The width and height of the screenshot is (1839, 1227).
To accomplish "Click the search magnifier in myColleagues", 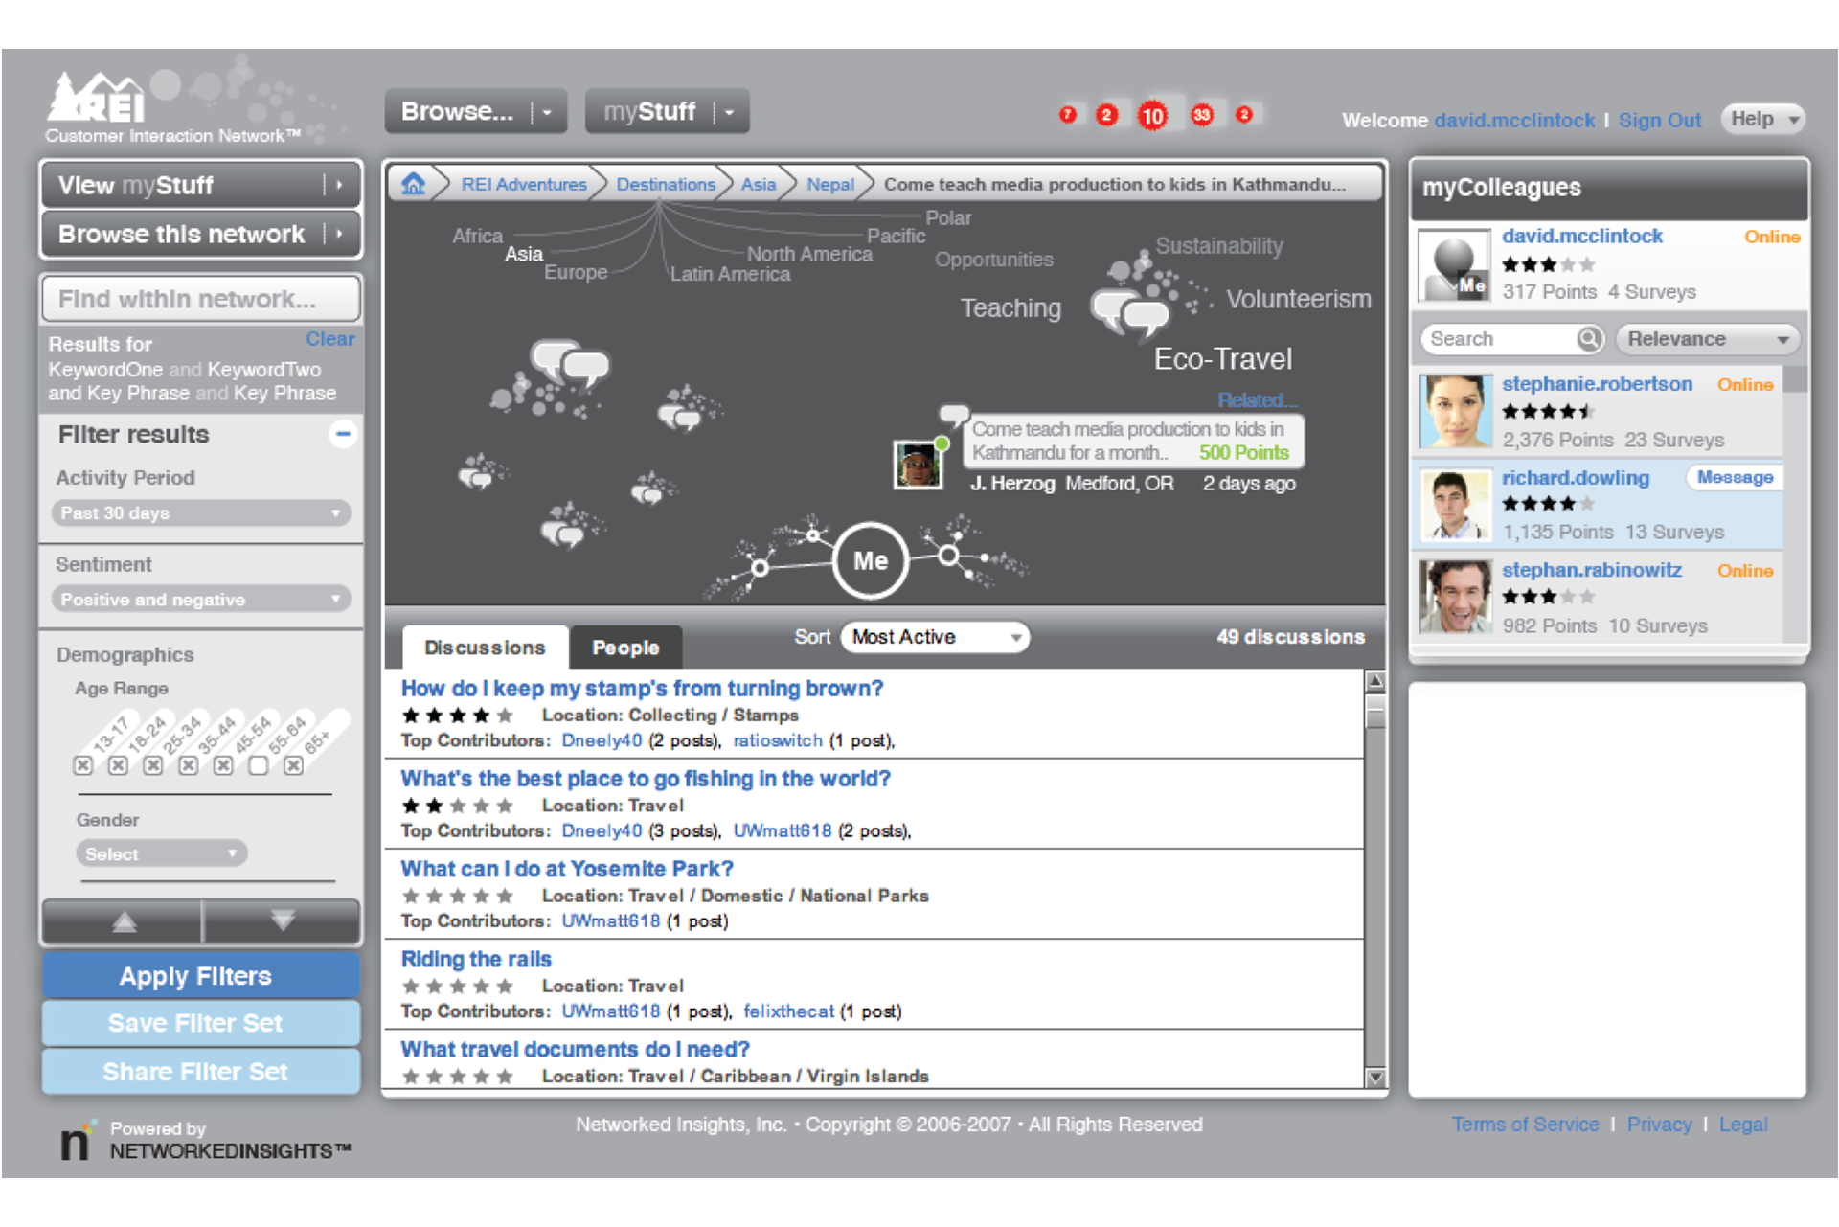I will click(x=1589, y=338).
